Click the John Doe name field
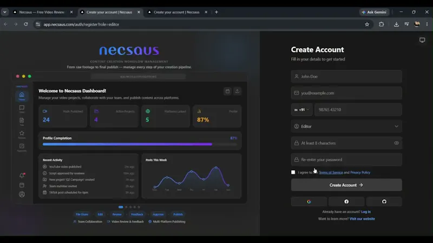 click(x=346, y=76)
